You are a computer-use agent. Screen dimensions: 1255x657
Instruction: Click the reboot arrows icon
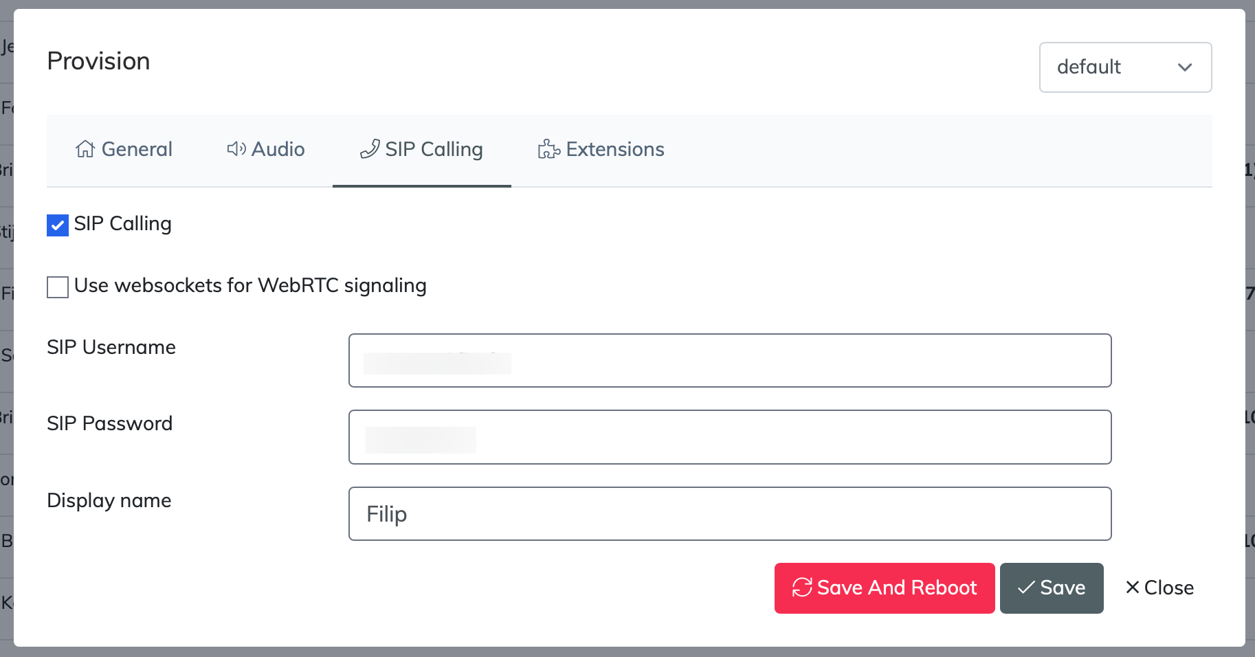[802, 588]
